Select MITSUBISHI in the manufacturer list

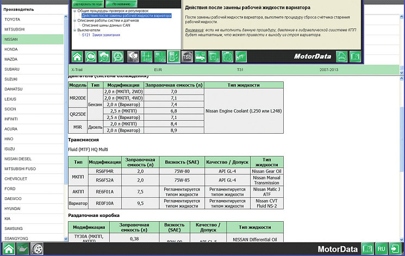(x=33, y=29)
